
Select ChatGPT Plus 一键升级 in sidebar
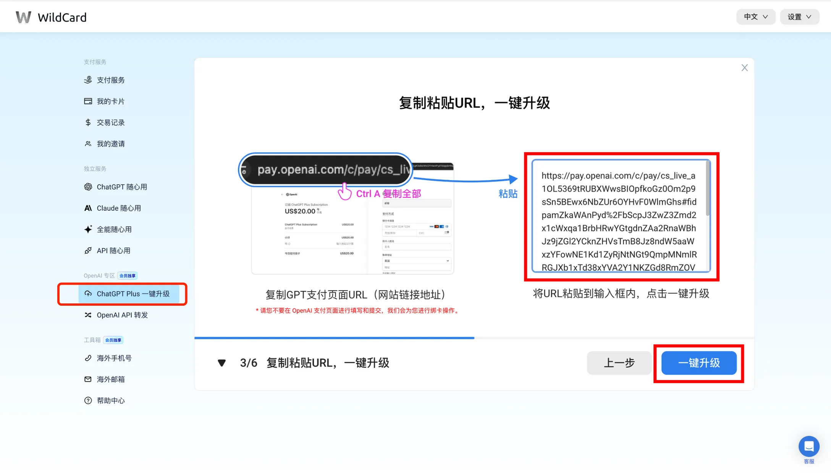coord(129,293)
